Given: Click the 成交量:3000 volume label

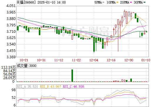Looking at the screenshot, I should pos(26,66).
